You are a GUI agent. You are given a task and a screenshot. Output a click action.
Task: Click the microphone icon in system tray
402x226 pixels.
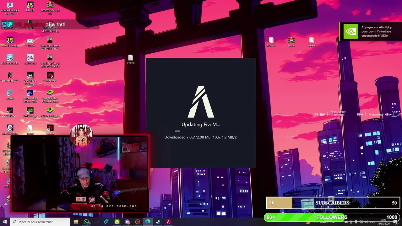pyautogui.click(x=356, y=222)
